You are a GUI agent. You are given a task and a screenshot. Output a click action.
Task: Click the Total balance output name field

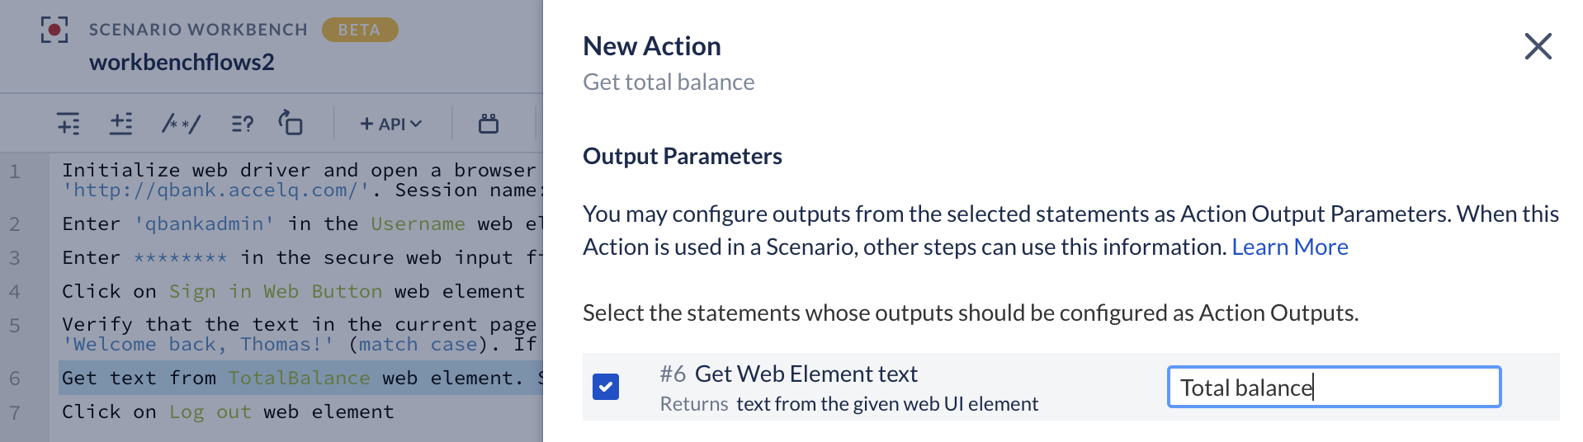point(1334,387)
